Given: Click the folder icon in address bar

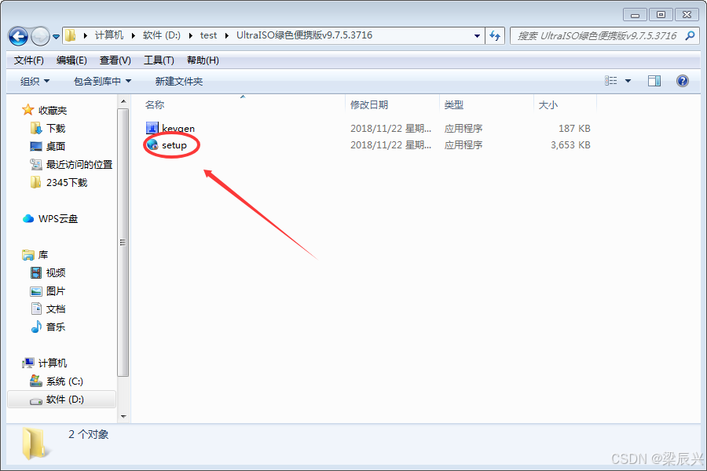Looking at the screenshot, I should (x=70, y=35).
